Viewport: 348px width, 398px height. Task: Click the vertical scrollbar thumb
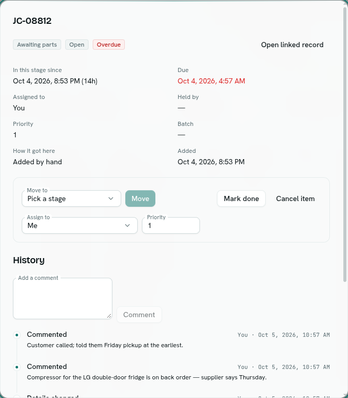345,145
